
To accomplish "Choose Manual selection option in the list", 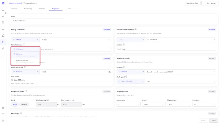I will 25,61.
